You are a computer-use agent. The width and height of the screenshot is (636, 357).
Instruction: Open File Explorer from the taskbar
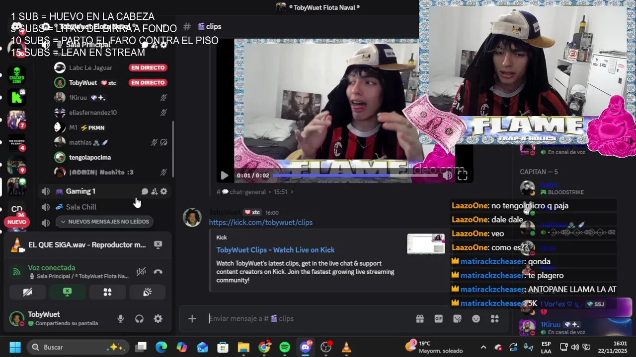pyautogui.click(x=243, y=347)
